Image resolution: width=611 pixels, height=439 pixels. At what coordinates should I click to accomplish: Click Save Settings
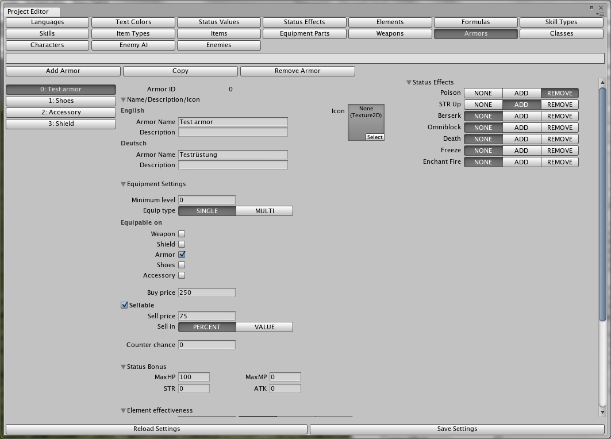(x=457, y=429)
